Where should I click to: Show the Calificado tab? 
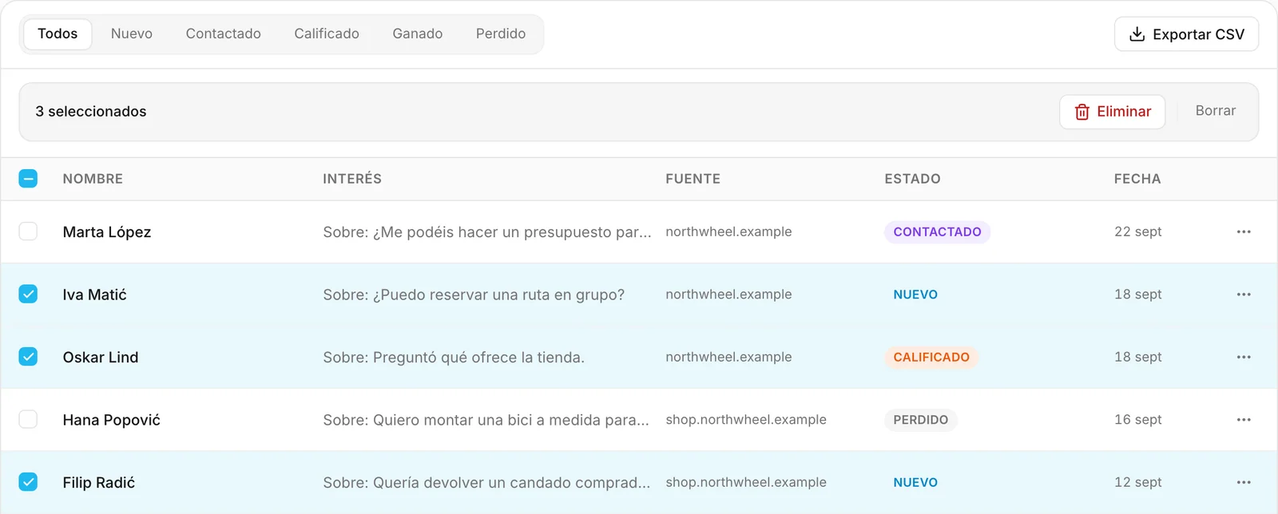(327, 34)
